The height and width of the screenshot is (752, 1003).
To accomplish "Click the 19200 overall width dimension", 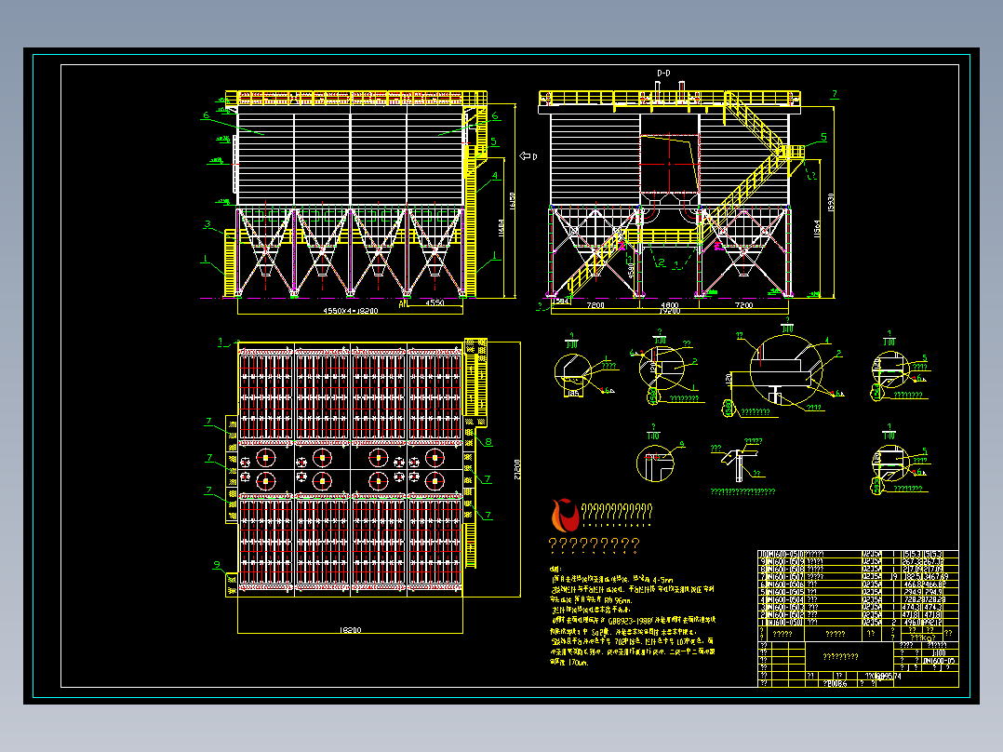I will click(669, 312).
